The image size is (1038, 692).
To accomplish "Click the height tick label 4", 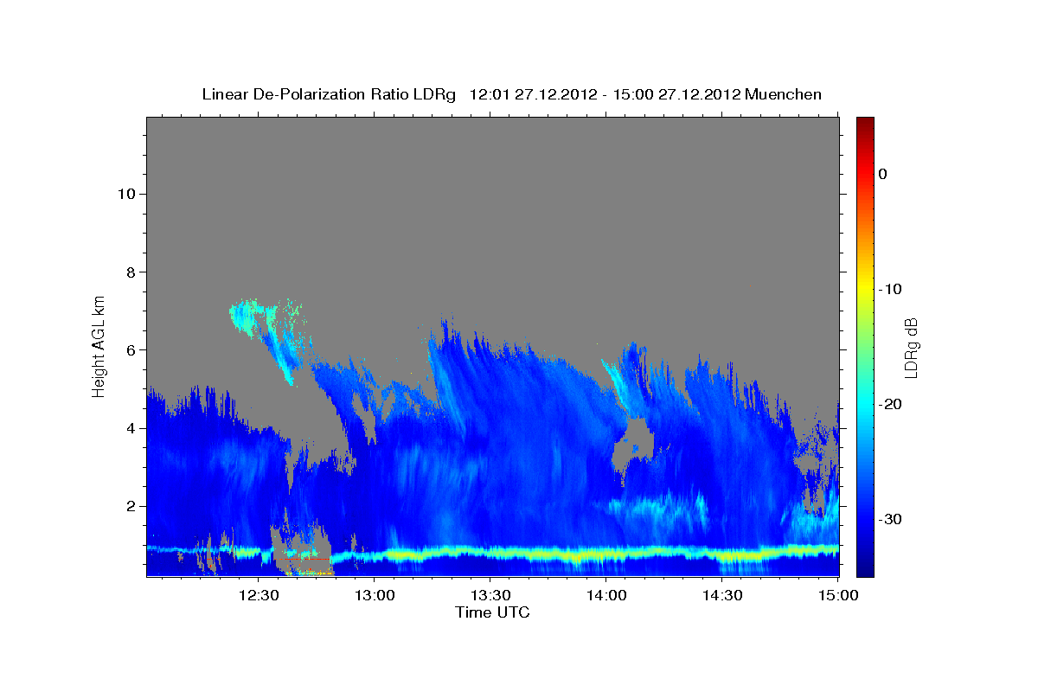I will coord(131,428).
